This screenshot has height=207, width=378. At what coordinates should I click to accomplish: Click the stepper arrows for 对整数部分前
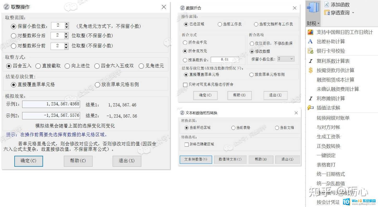tap(66, 46)
